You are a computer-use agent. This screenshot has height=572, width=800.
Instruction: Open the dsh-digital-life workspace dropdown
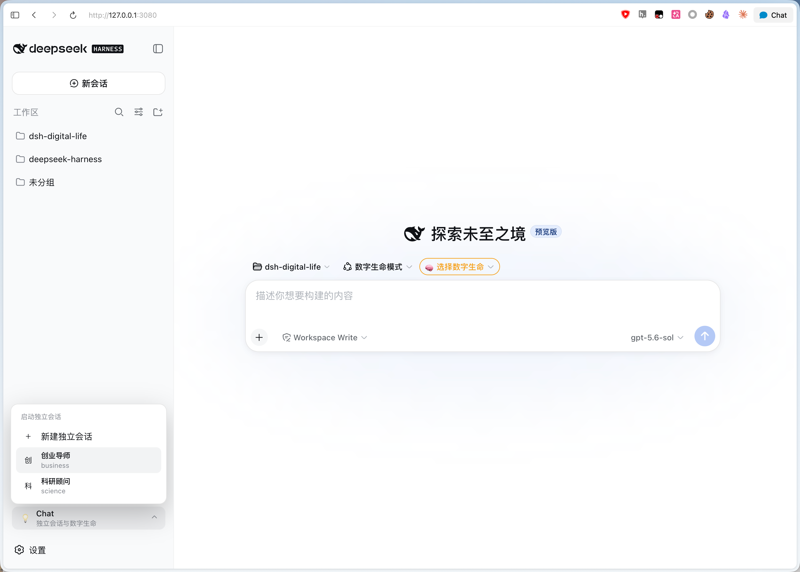coord(291,267)
